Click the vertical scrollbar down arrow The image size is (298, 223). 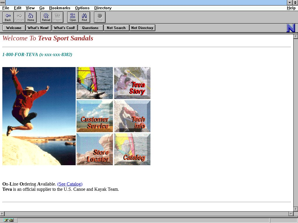click(296, 209)
